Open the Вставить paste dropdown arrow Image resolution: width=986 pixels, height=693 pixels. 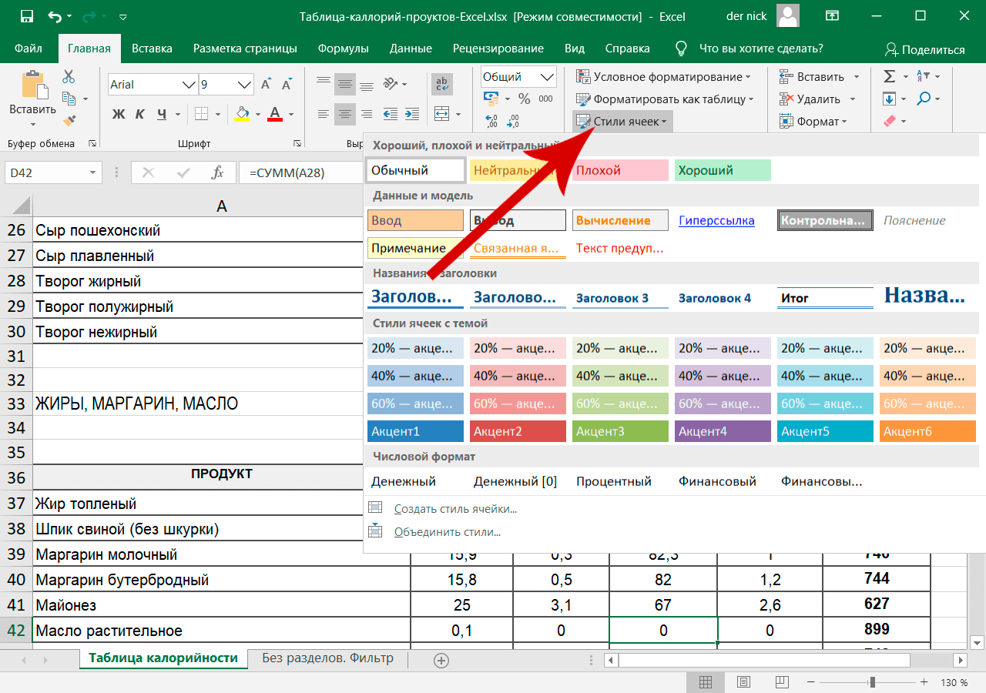point(32,124)
